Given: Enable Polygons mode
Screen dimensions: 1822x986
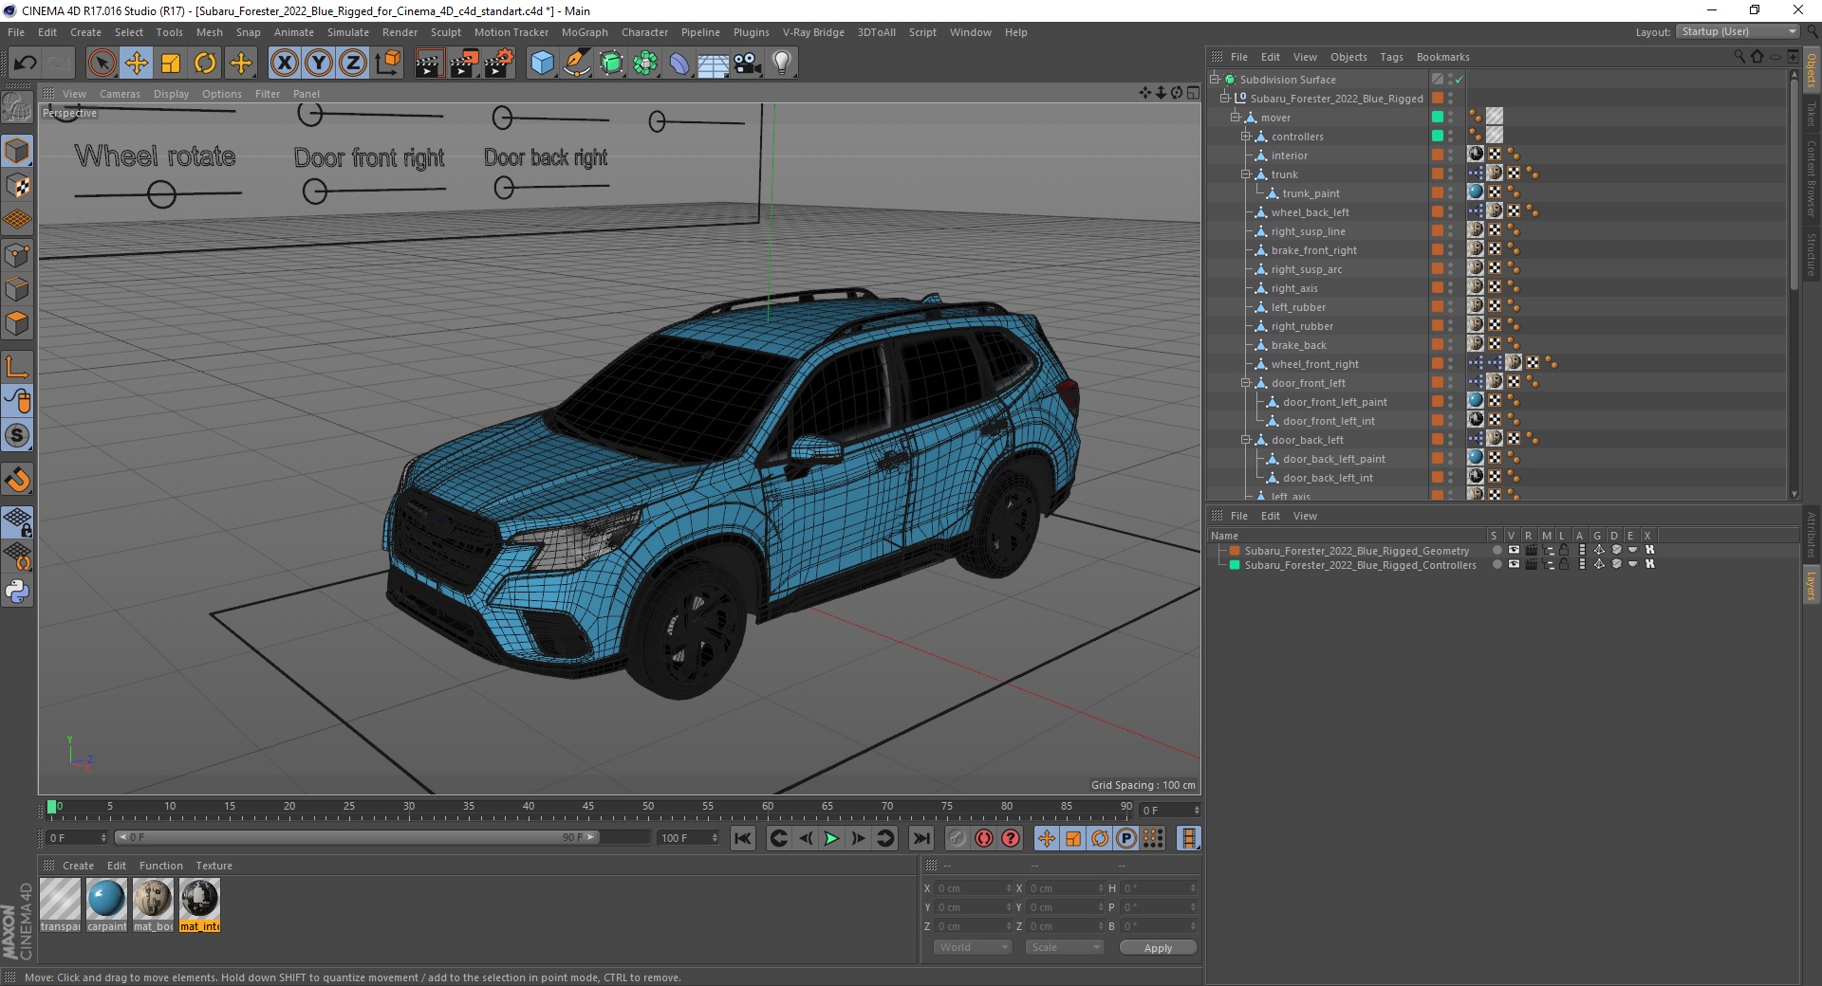Looking at the screenshot, I should (x=17, y=323).
